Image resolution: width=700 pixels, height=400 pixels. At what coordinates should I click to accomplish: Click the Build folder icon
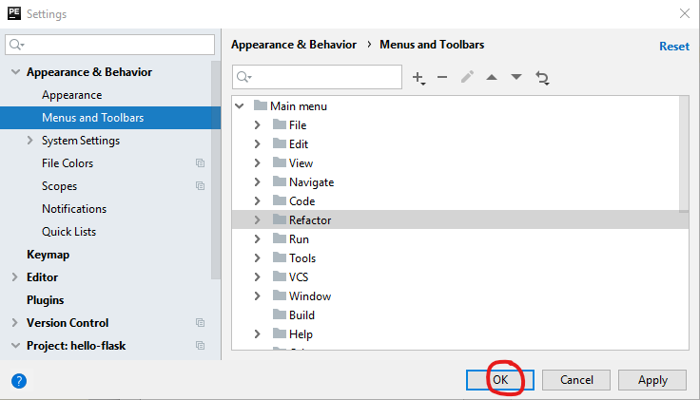pos(280,314)
